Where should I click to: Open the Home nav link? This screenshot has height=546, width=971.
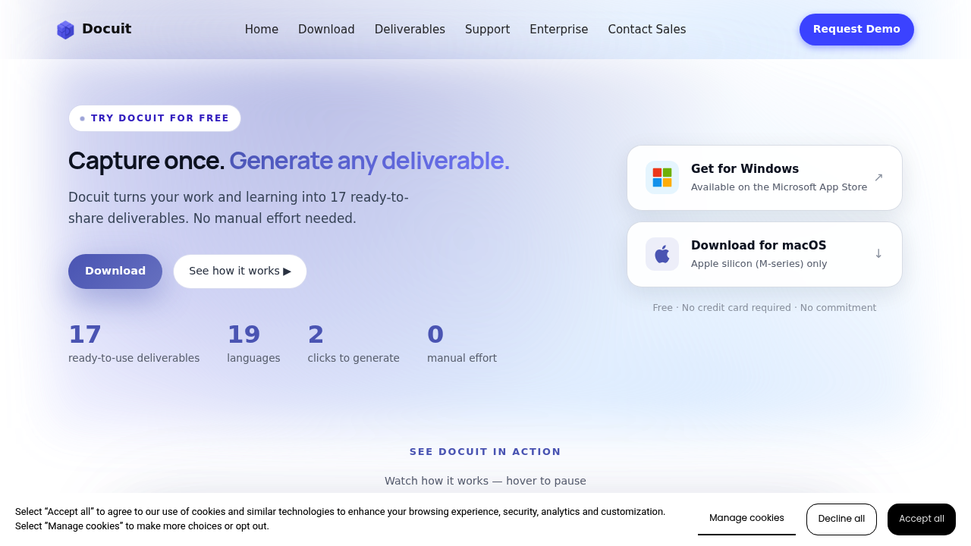point(262,30)
